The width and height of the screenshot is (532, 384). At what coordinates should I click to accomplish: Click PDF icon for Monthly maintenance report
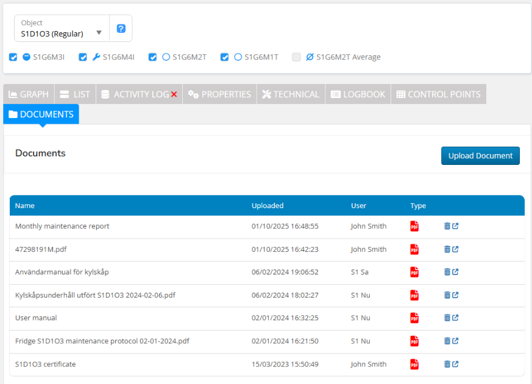pyautogui.click(x=414, y=226)
